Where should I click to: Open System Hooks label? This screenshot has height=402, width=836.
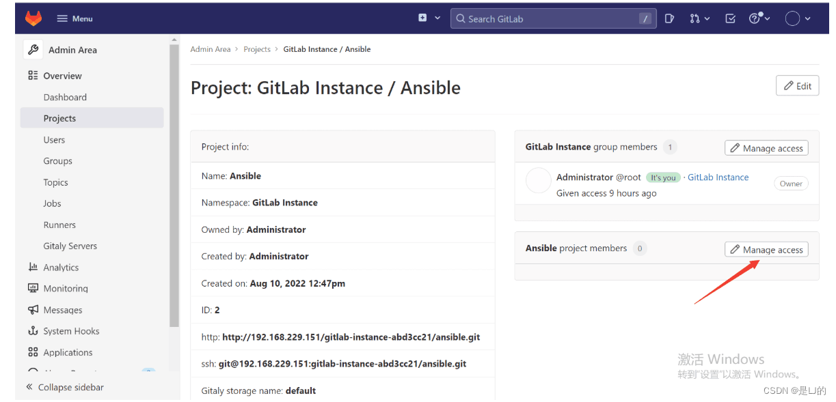click(71, 331)
